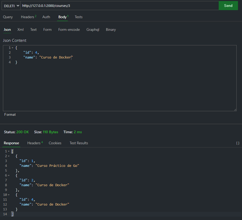Select the Form body type
The image size is (242, 220).
click(x=47, y=30)
